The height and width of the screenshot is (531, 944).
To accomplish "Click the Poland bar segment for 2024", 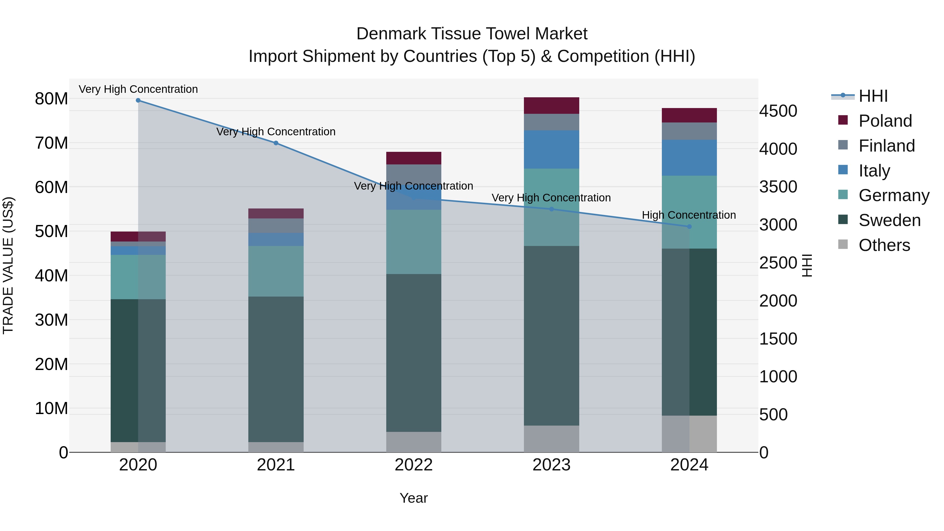I will point(689,115).
